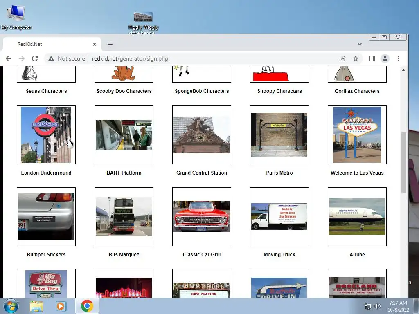Open the Now Playing marquee thumbnail

[202, 284]
